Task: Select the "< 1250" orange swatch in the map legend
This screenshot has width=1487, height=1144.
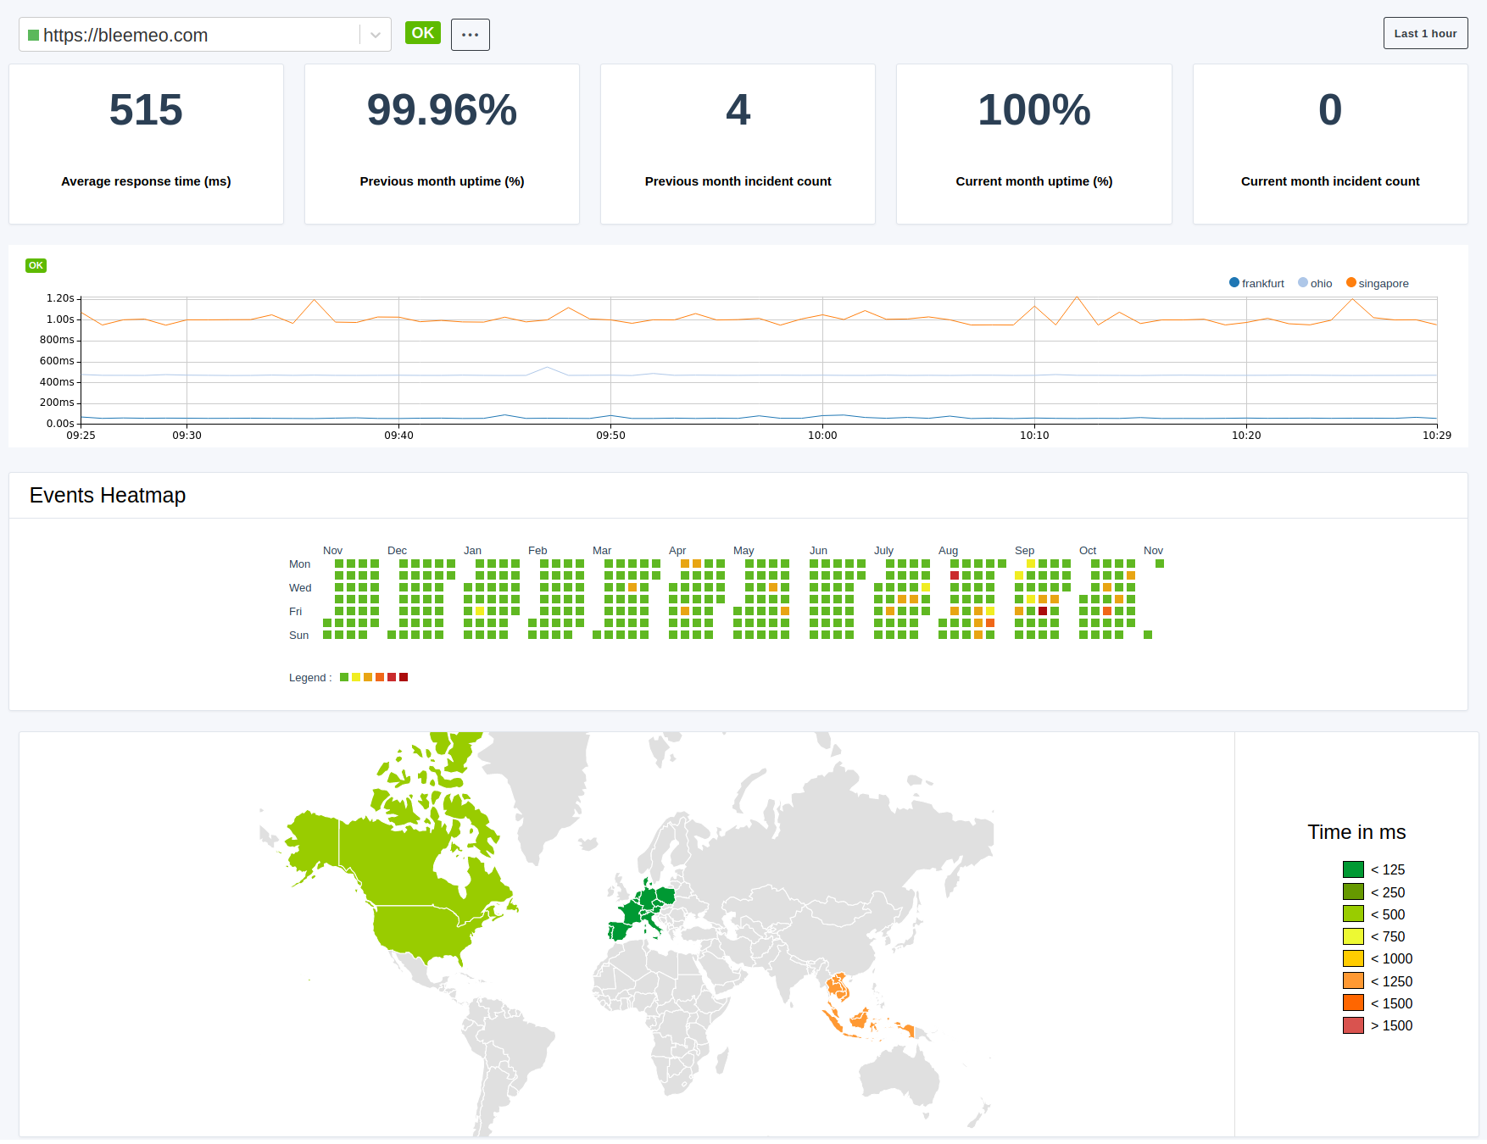Action: [x=1354, y=980]
